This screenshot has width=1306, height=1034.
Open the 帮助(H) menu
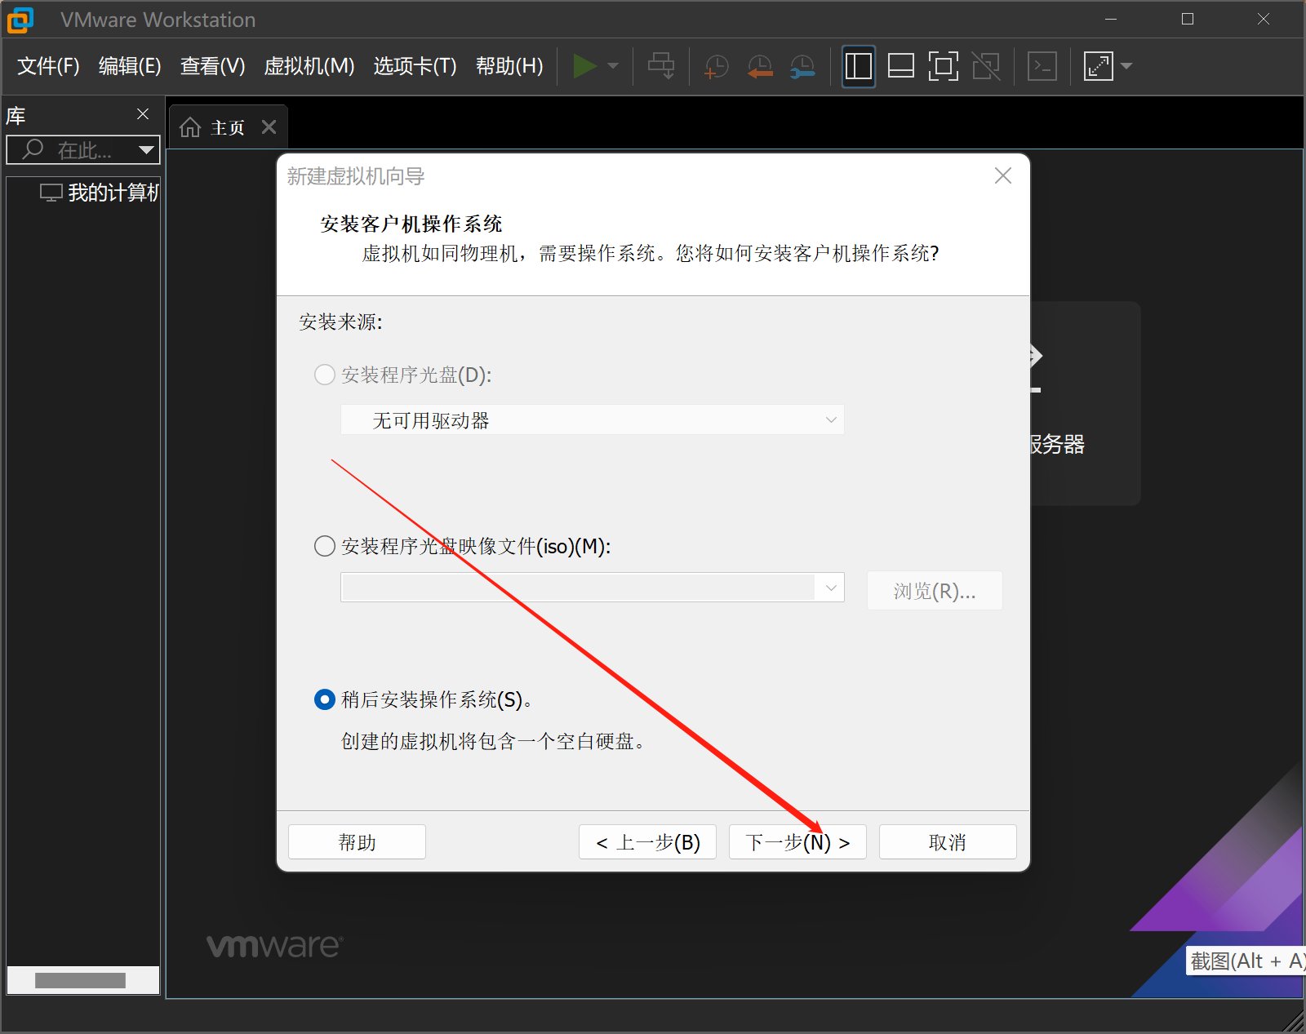pyautogui.click(x=509, y=66)
